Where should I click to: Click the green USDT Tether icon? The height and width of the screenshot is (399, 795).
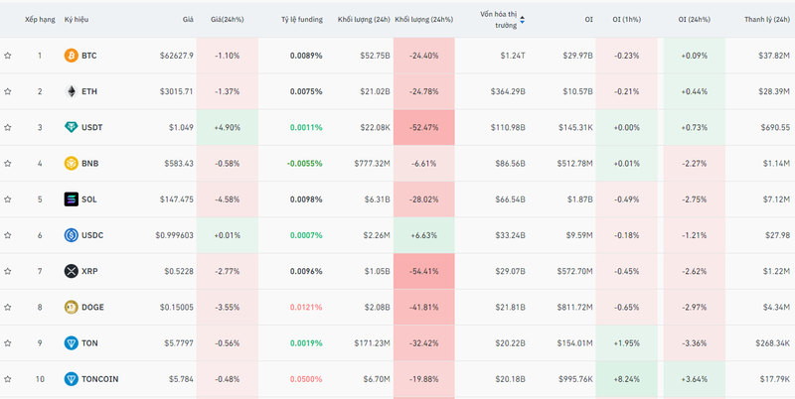[72, 127]
